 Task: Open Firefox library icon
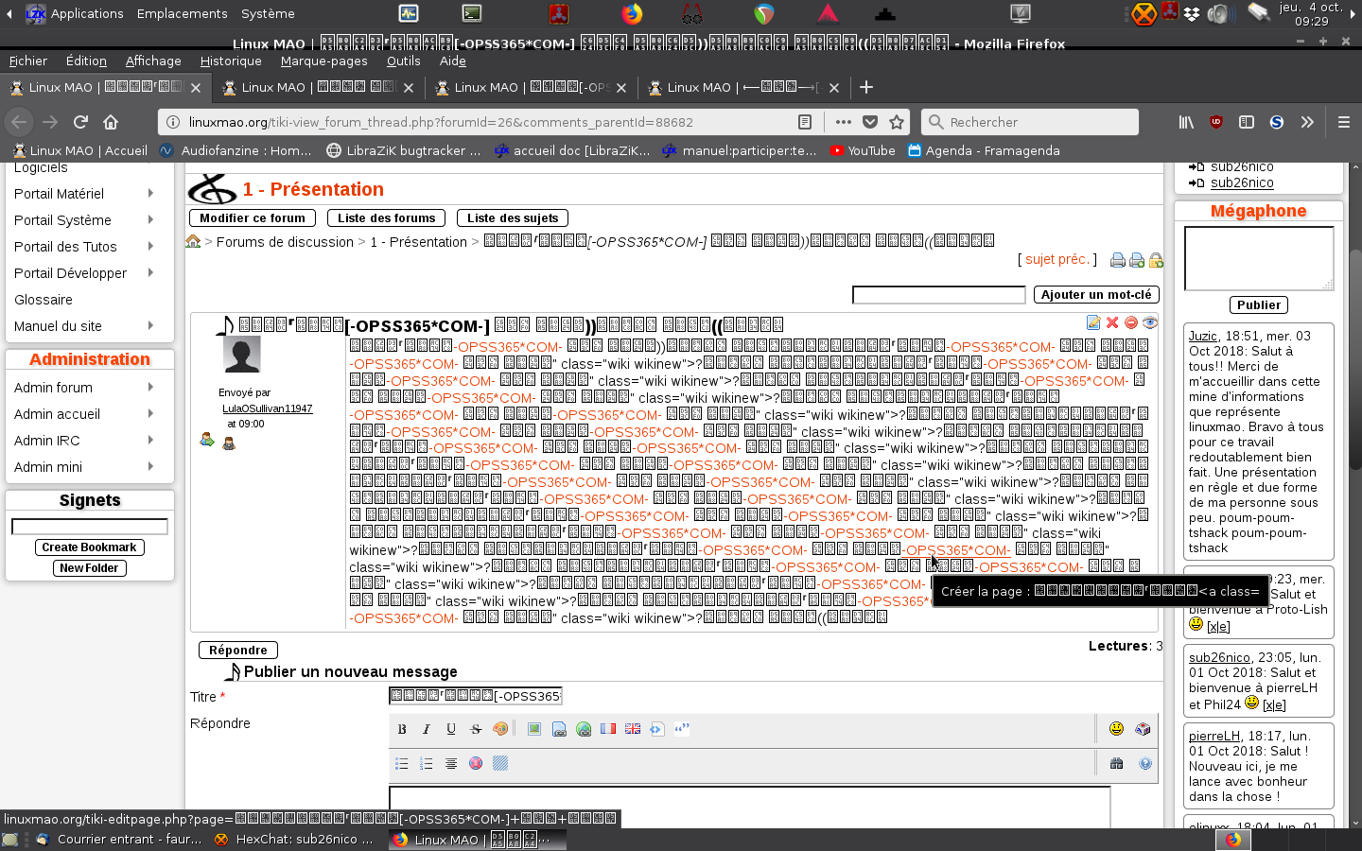(1186, 122)
